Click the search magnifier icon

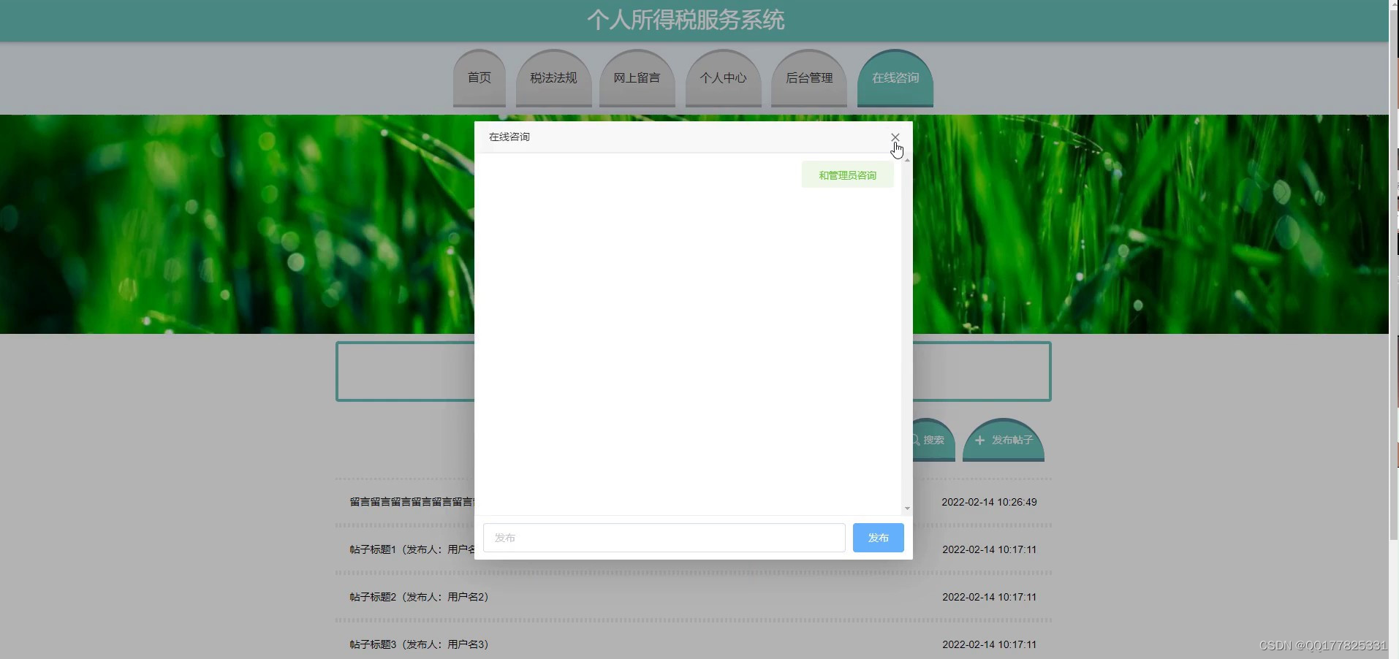tap(914, 441)
